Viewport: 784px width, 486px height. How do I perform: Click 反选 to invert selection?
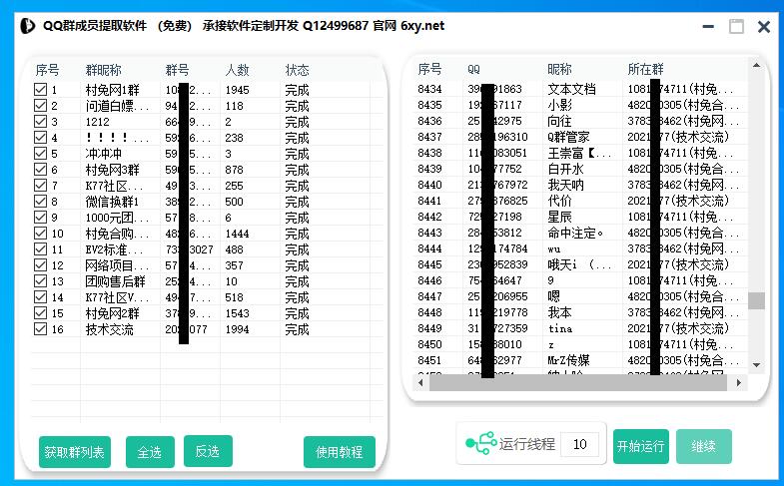(x=208, y=451)
